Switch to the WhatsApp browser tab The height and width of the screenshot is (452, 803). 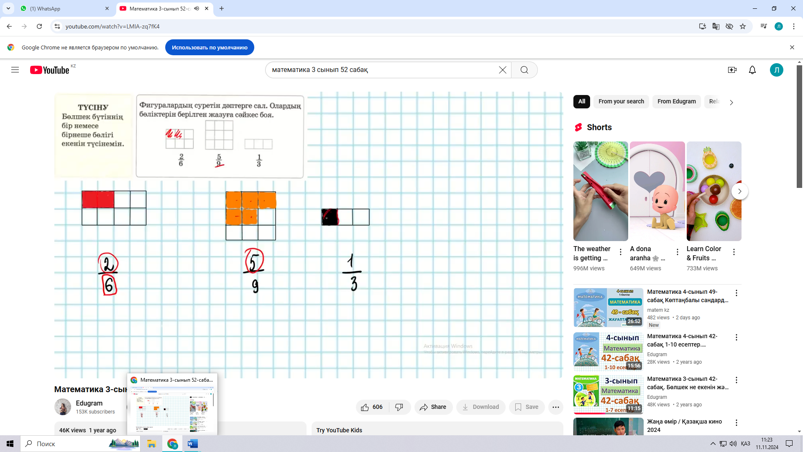(x=63, y=8)
